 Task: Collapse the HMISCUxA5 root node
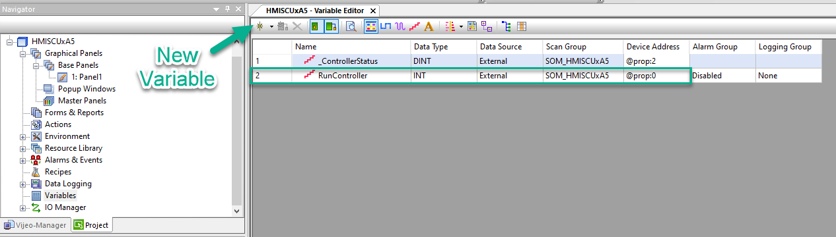pos(9,41)
